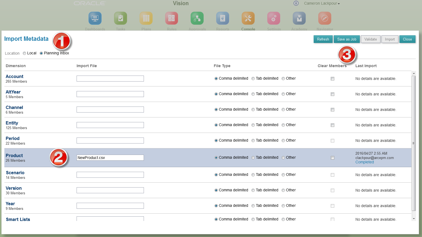Click the File Type column header

pos(222,66)
